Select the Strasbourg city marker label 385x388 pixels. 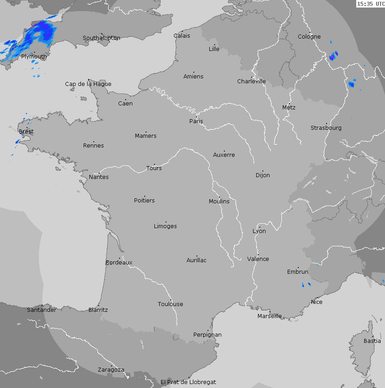(326, 128)
